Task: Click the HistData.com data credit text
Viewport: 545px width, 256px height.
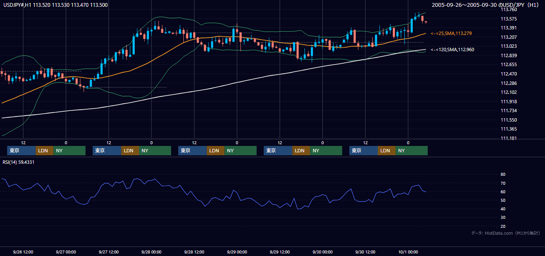Action: pyautogui.click(x=506, y=233)
